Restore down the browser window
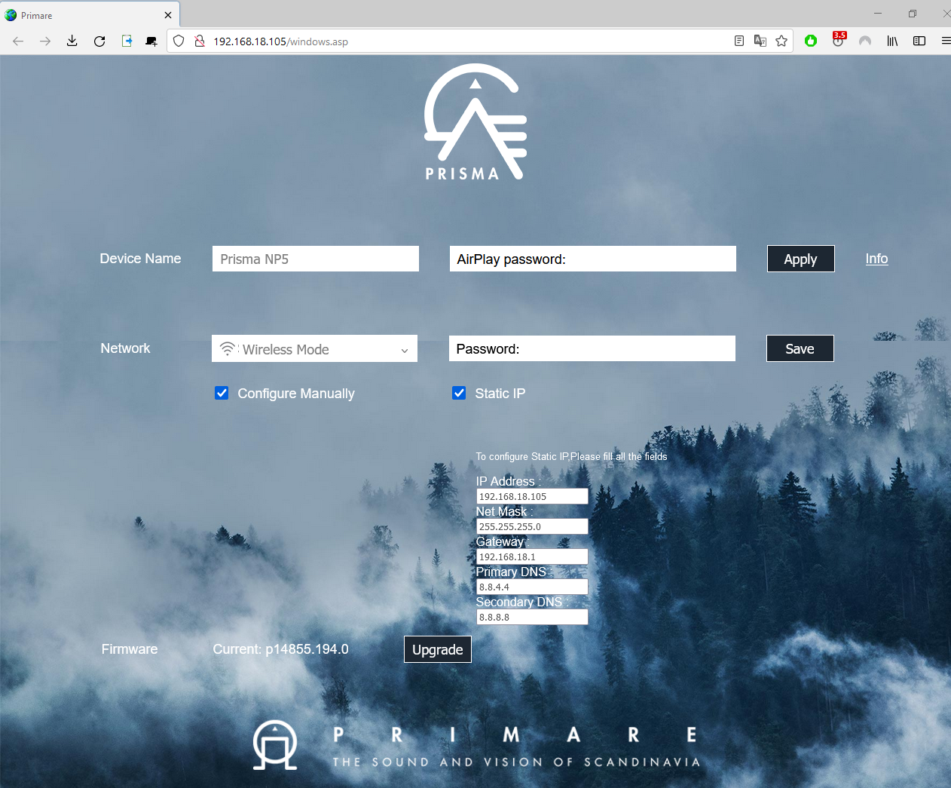The image size is (951, 788). point(913,14)
